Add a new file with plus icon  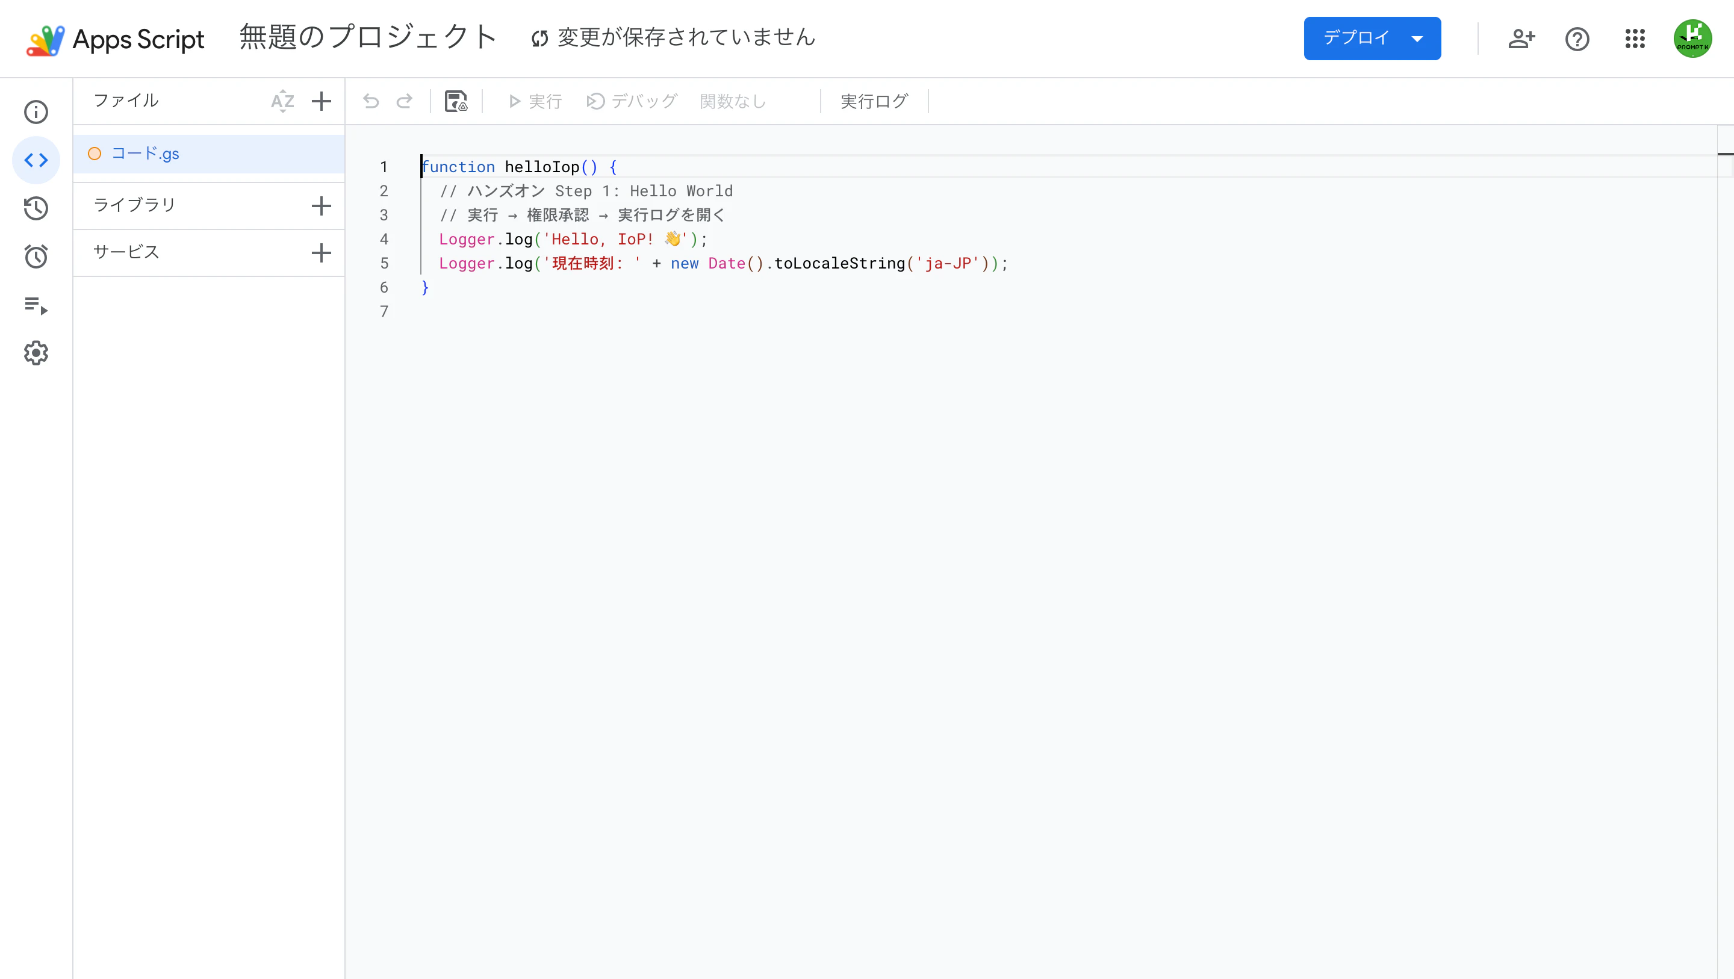tap(322, 101)
